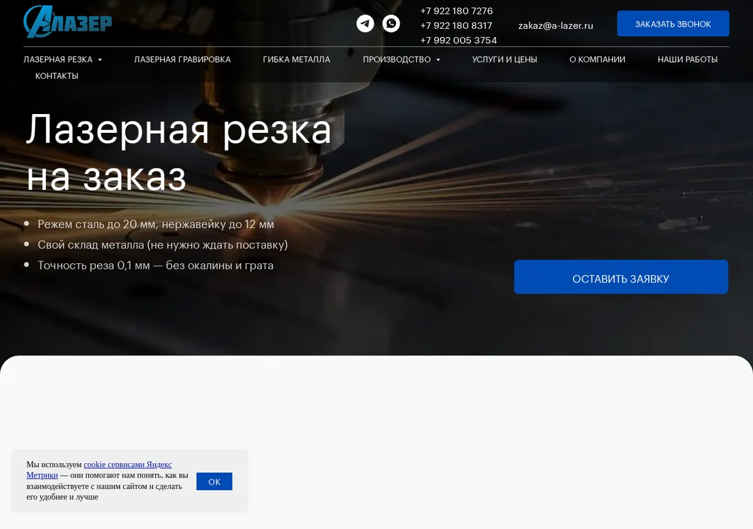Click the Оставить заявку button
This screenshot has width=753, height=529.
click(x=621, y=277)
